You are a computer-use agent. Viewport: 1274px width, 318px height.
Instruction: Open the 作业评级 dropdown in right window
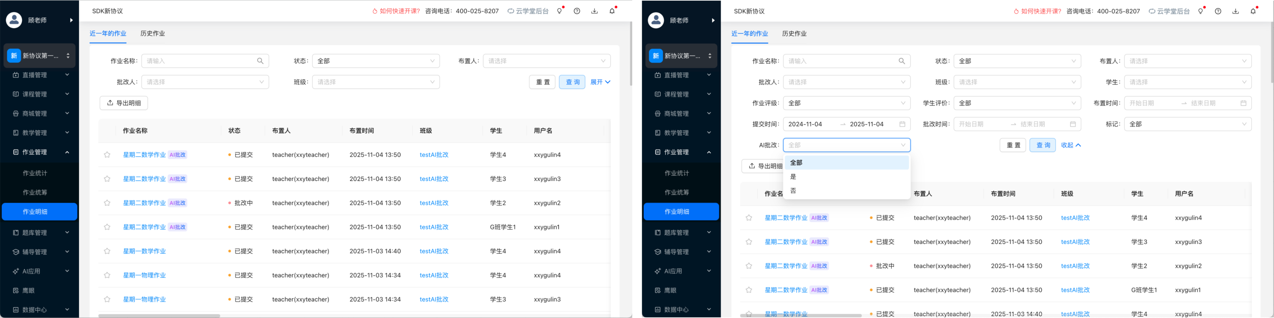pyautogui.click(x=847, y=103)
